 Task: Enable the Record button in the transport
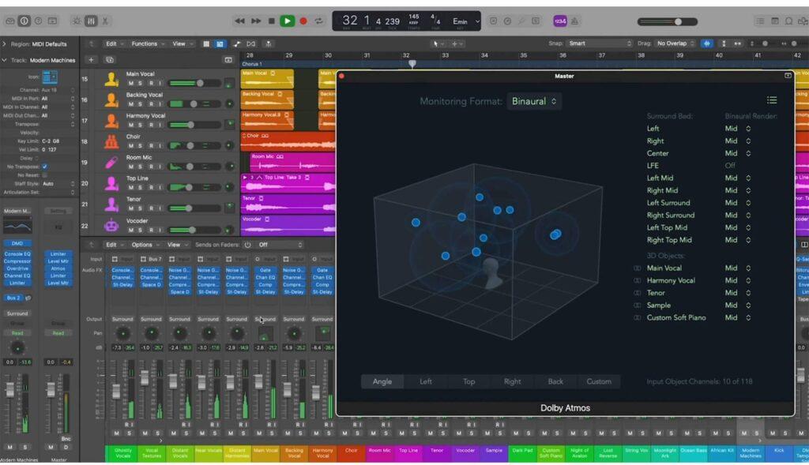pos(303,21)
